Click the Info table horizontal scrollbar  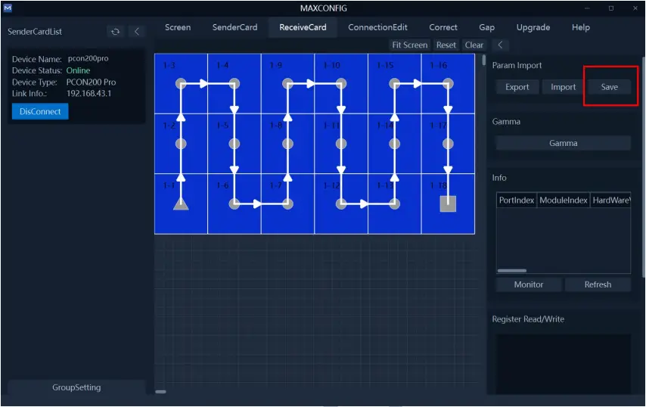(x=512, y=270)
